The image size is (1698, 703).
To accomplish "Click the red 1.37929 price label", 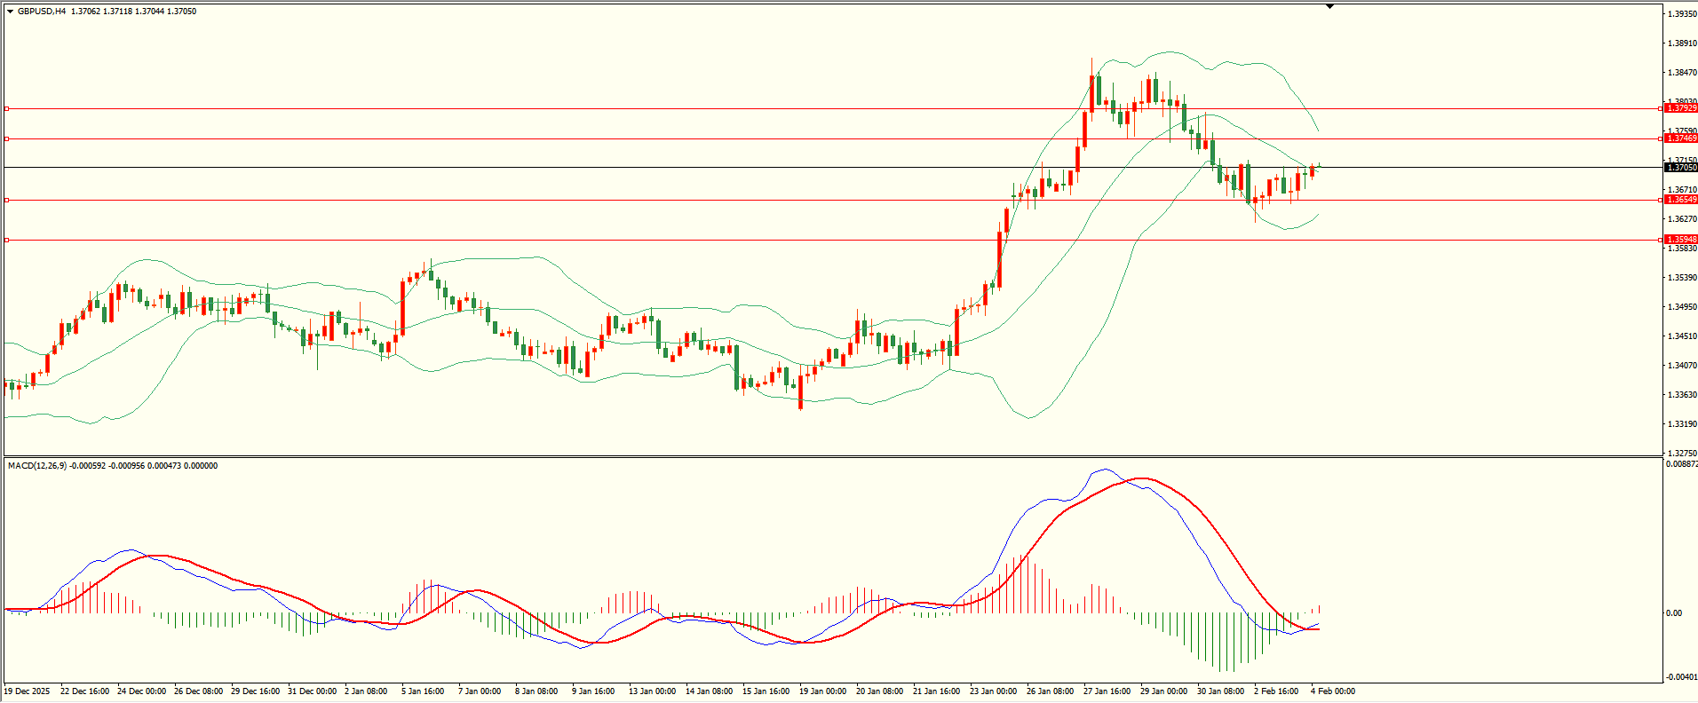I will 1681,108.
